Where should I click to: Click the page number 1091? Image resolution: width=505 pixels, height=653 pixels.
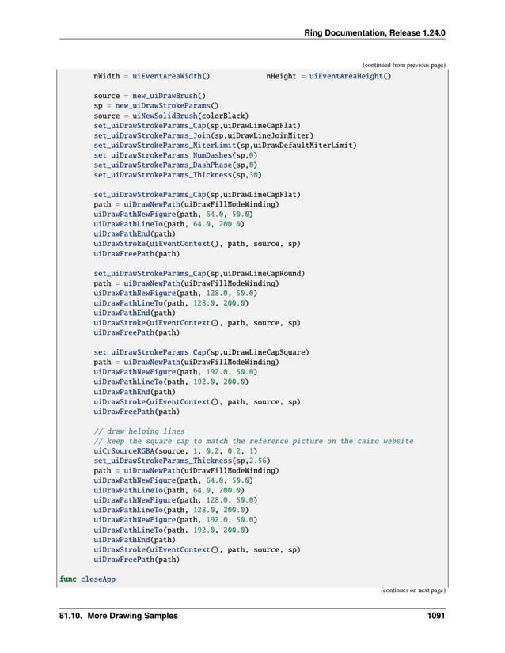[x=436, y=616]
